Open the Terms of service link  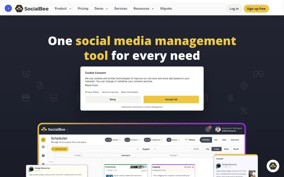pyautogui.click(x=110, y=92)
